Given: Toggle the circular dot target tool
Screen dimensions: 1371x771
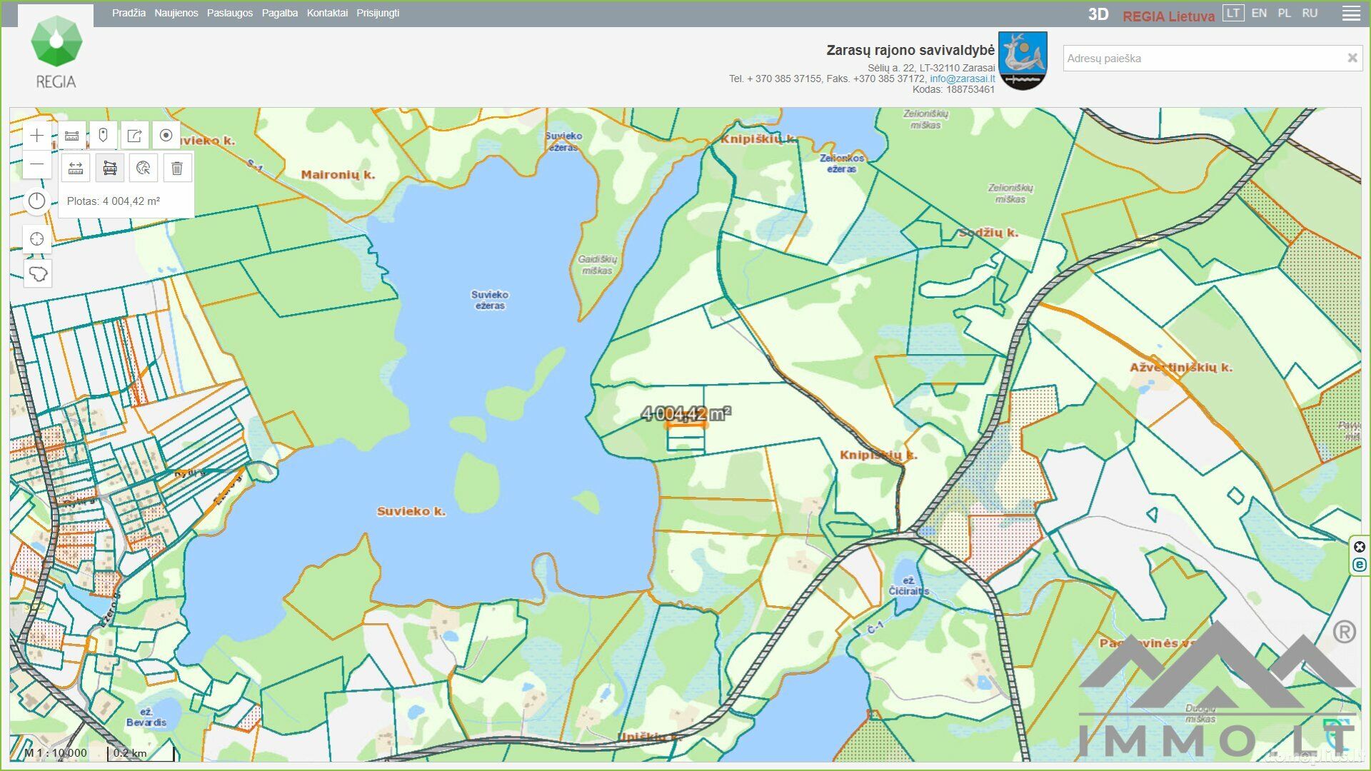Looking at the screenshot, I should 166,136.
